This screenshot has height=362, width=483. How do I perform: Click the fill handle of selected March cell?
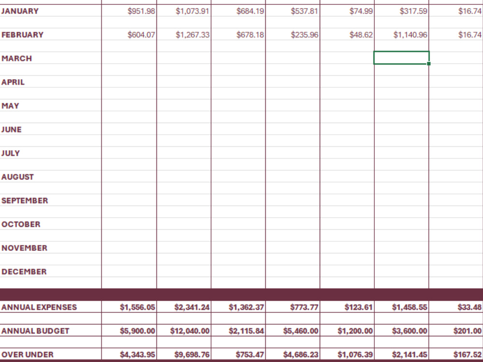(x=428, y=63)
